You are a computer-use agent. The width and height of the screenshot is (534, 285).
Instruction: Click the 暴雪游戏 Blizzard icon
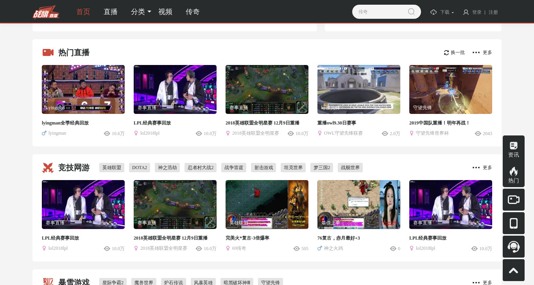48,282
